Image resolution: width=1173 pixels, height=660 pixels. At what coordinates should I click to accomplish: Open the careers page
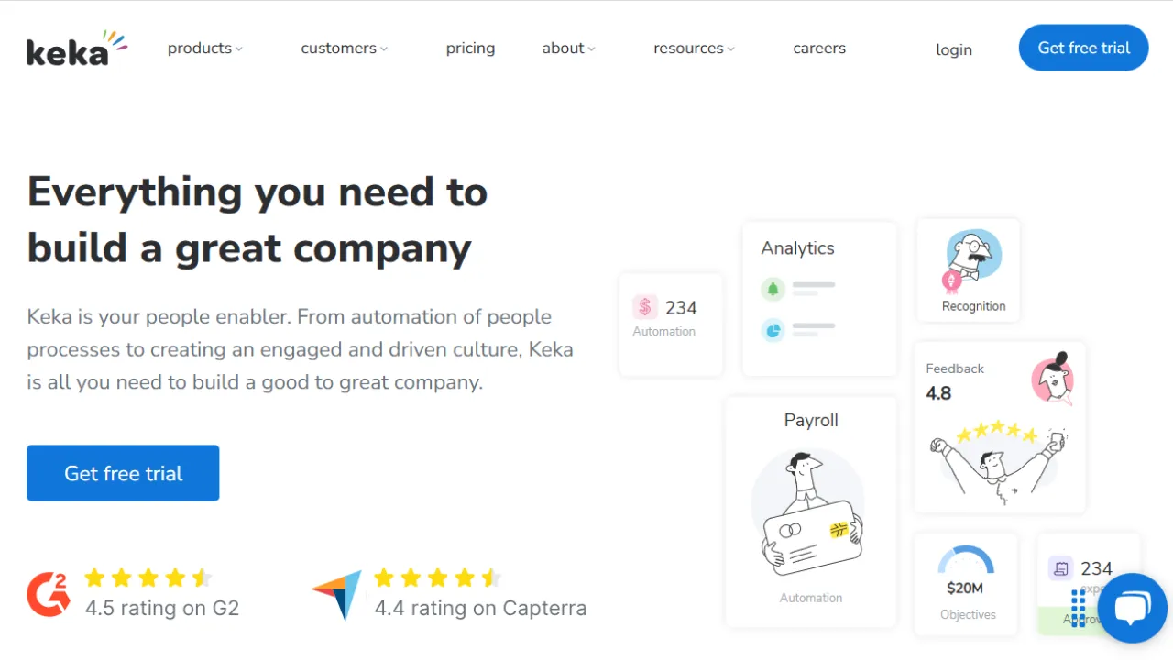pos(819,49)
